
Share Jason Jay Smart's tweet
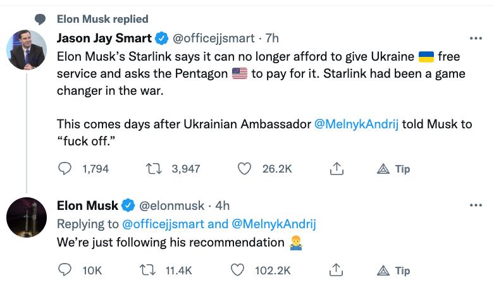[337, 169]
